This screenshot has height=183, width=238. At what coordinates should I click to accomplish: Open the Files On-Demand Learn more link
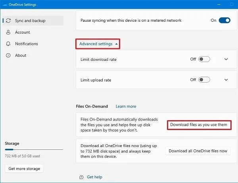pos(126,106)
